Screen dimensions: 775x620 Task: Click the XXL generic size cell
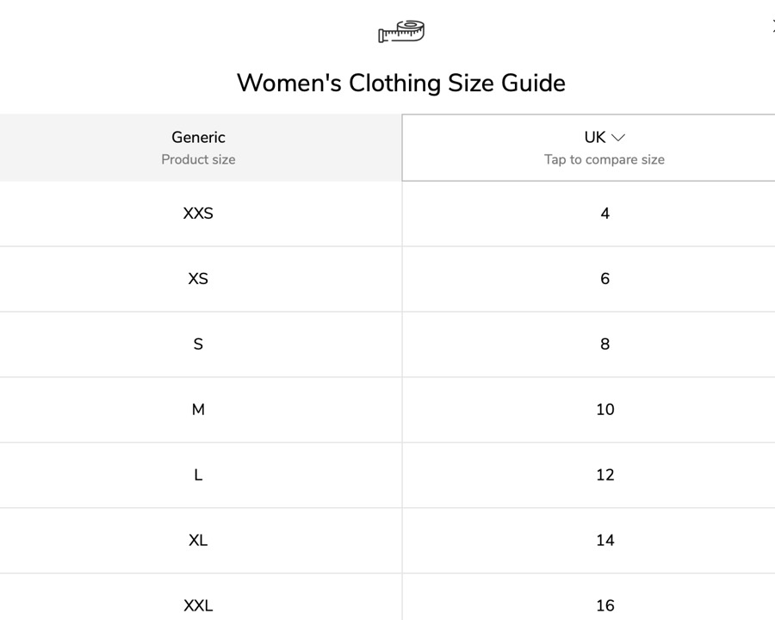pyautogui.click(x=198, y=605)
